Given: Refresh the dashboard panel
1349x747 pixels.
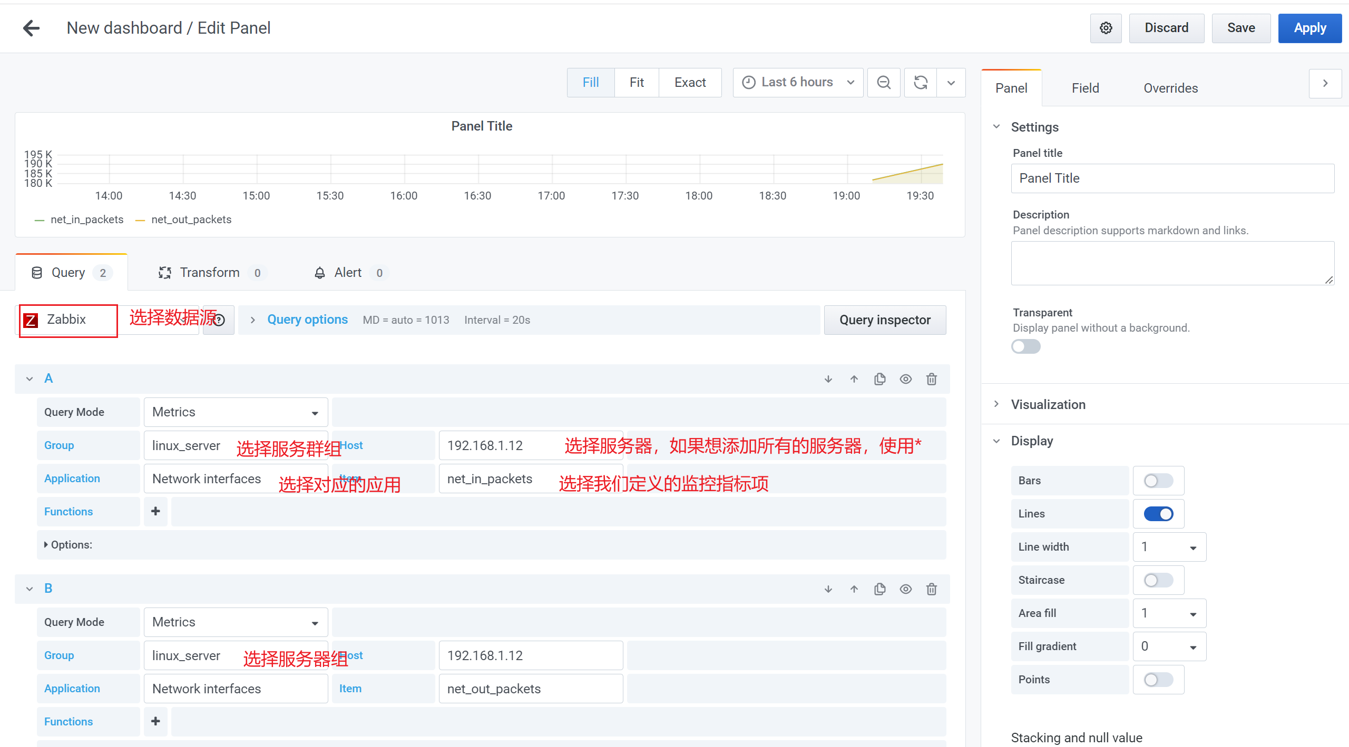Looking at the screenshot, I should coord(921,83).
